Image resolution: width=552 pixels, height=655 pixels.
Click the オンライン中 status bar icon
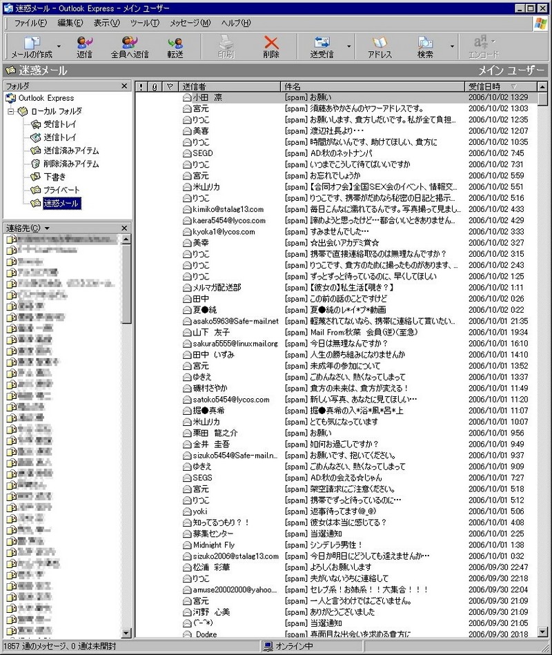point(268,647)
